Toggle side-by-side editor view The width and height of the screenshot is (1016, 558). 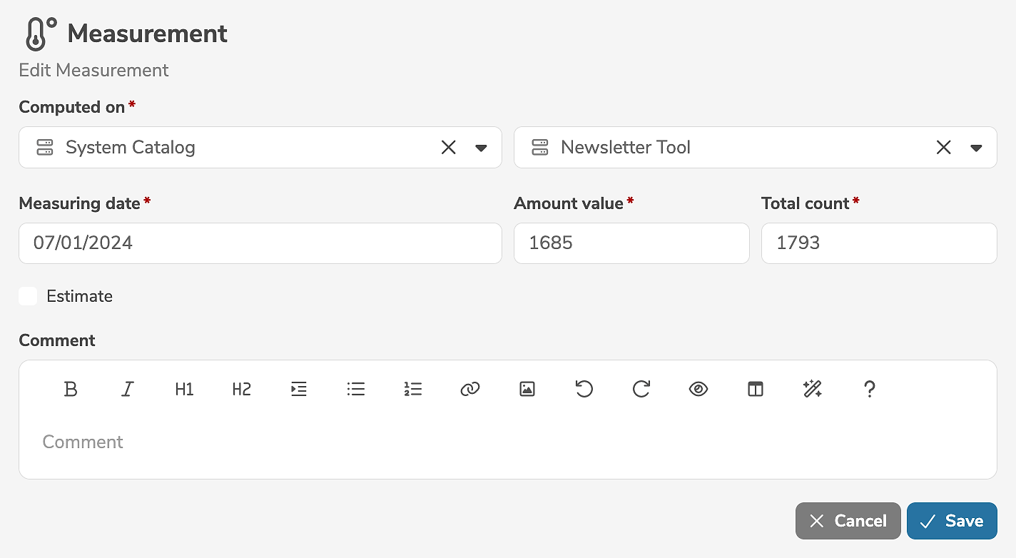click(x=755, y=389)
